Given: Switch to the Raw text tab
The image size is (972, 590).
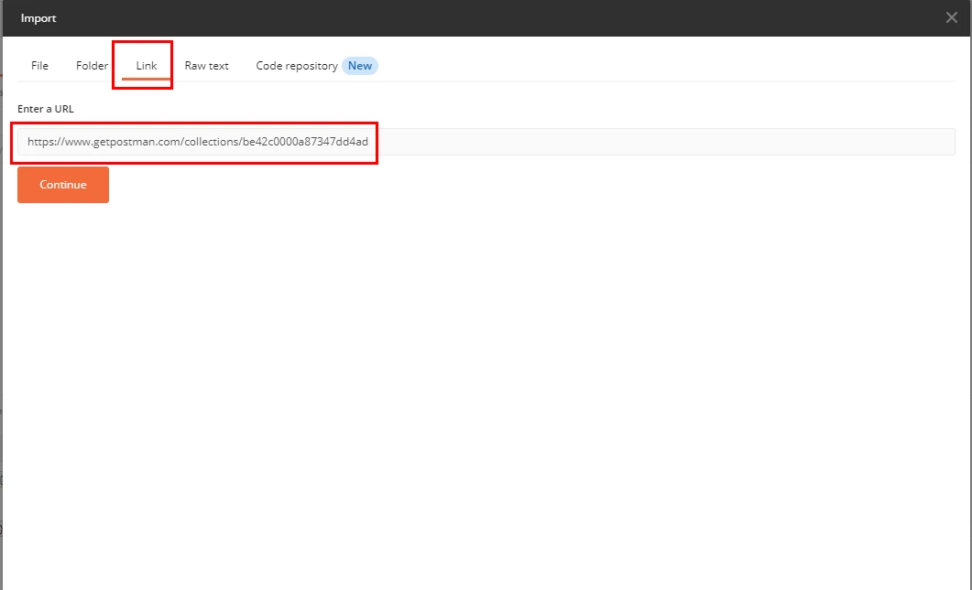Looking at the screenshot, I should pos(206,66).
